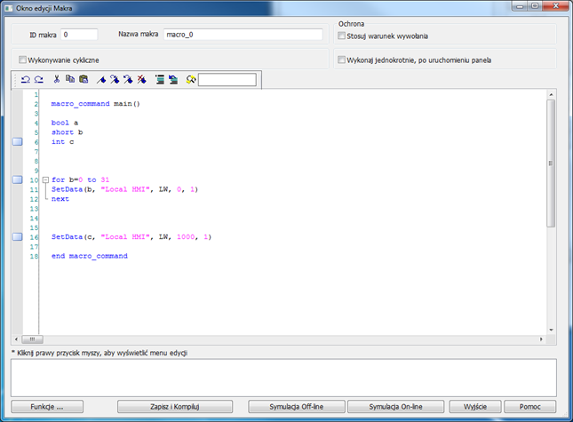Click the "next" statement on line 12

tap(60, 199)
